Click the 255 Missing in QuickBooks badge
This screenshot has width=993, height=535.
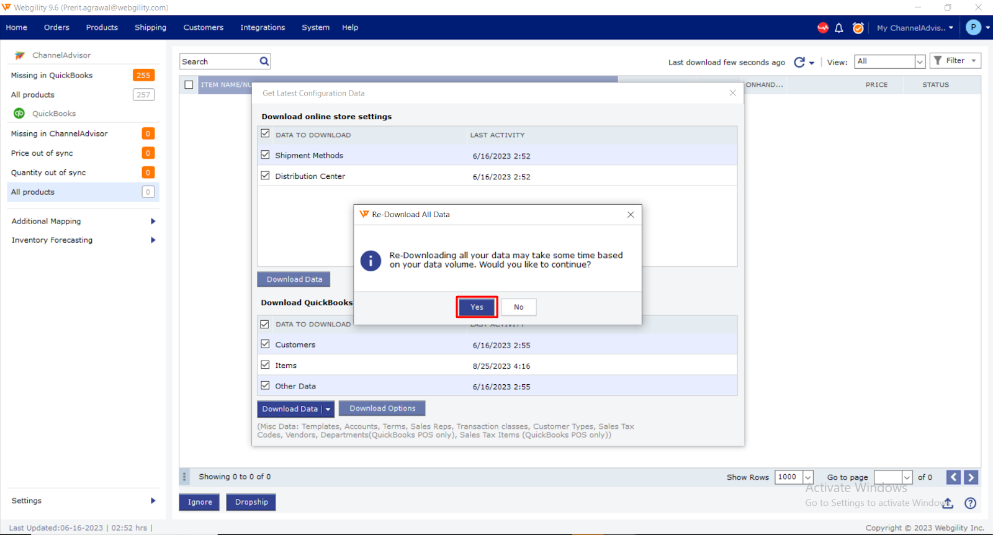click(143, 75)
